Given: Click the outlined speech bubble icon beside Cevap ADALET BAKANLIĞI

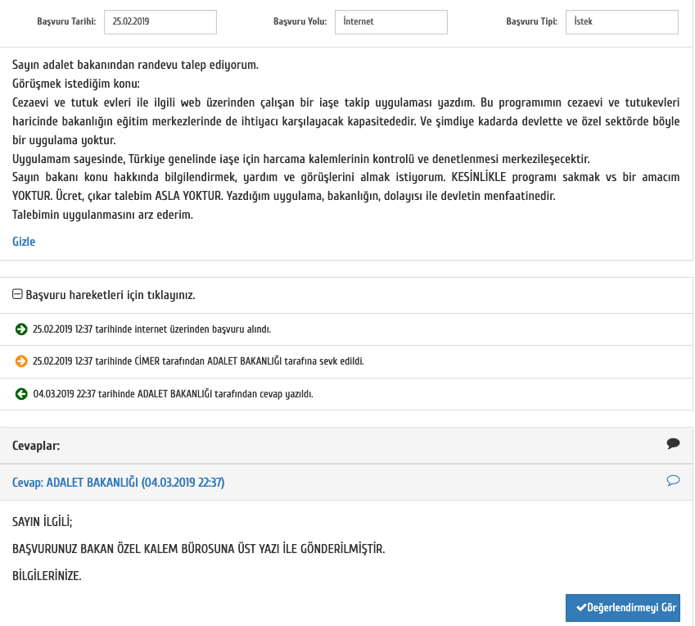Looking at the screenshot, I should coord(673,480).
